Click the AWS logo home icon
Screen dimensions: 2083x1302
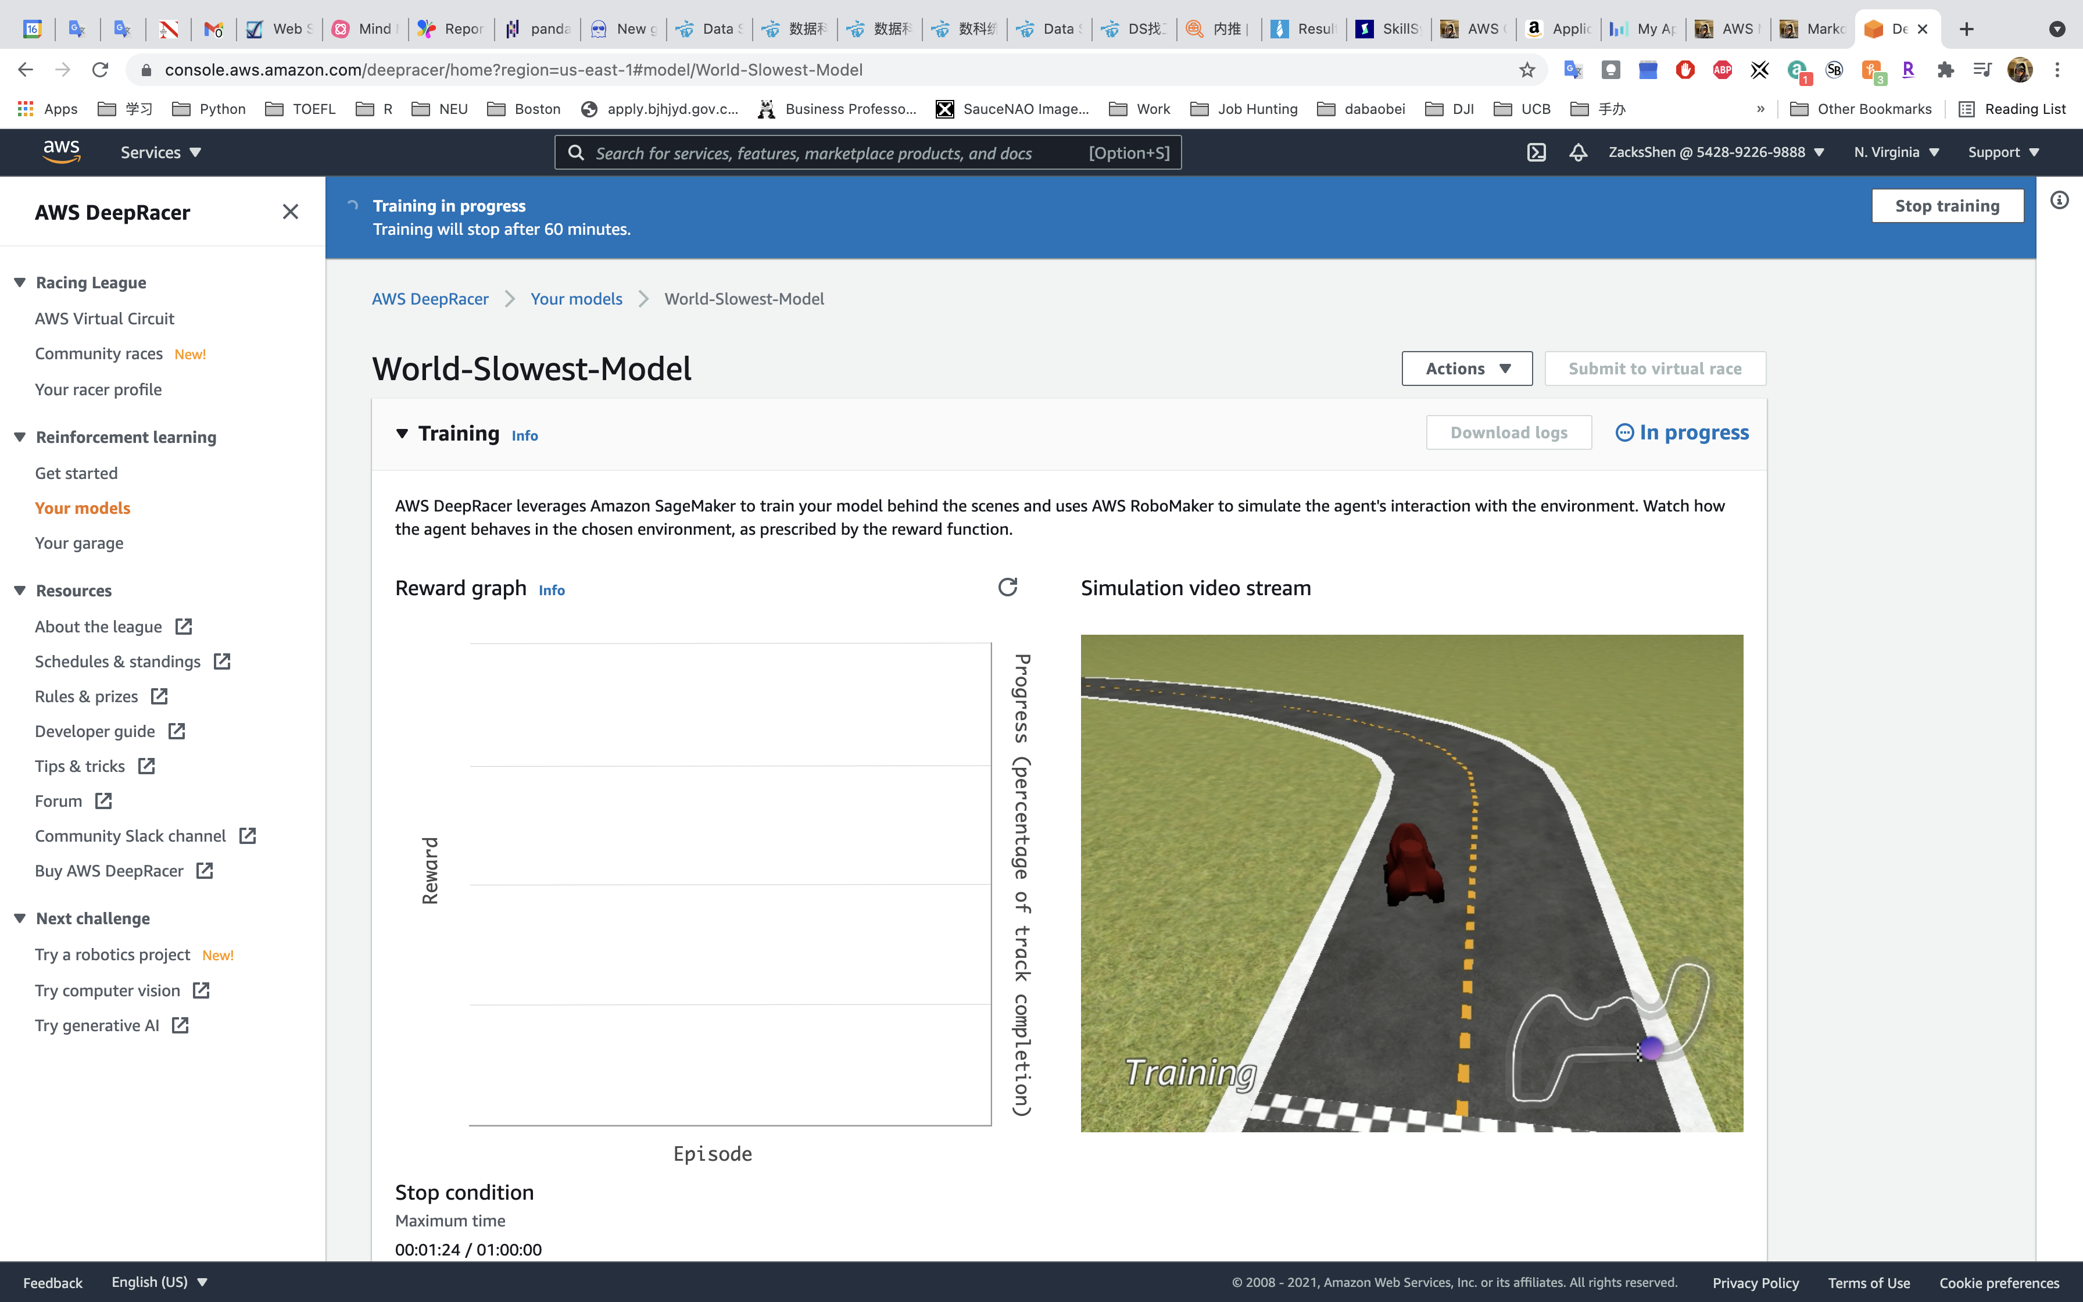point(61,152)
